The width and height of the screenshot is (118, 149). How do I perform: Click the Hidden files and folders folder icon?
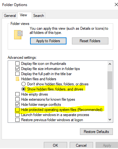(17, 79)
